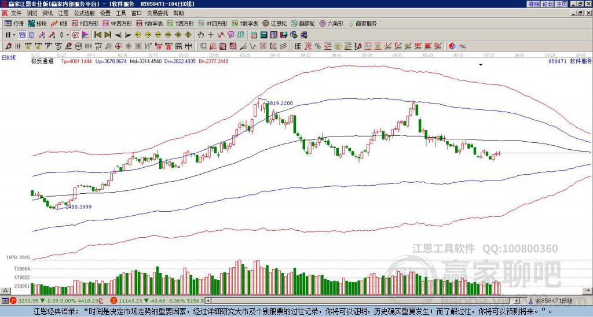Screen dimensions: 593x317
Task: Open the 窗口 menu
Action: 137,13
